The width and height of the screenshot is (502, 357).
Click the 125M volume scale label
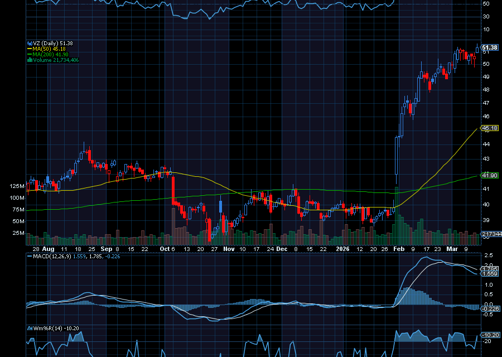click(x=18, y=185)
